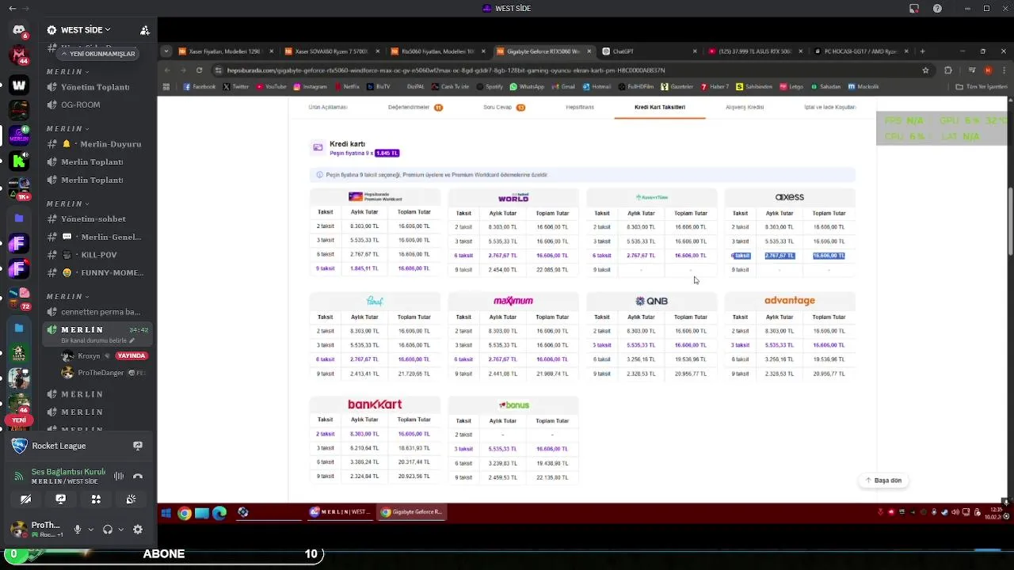Open Discord help icon in title bar

937,8
